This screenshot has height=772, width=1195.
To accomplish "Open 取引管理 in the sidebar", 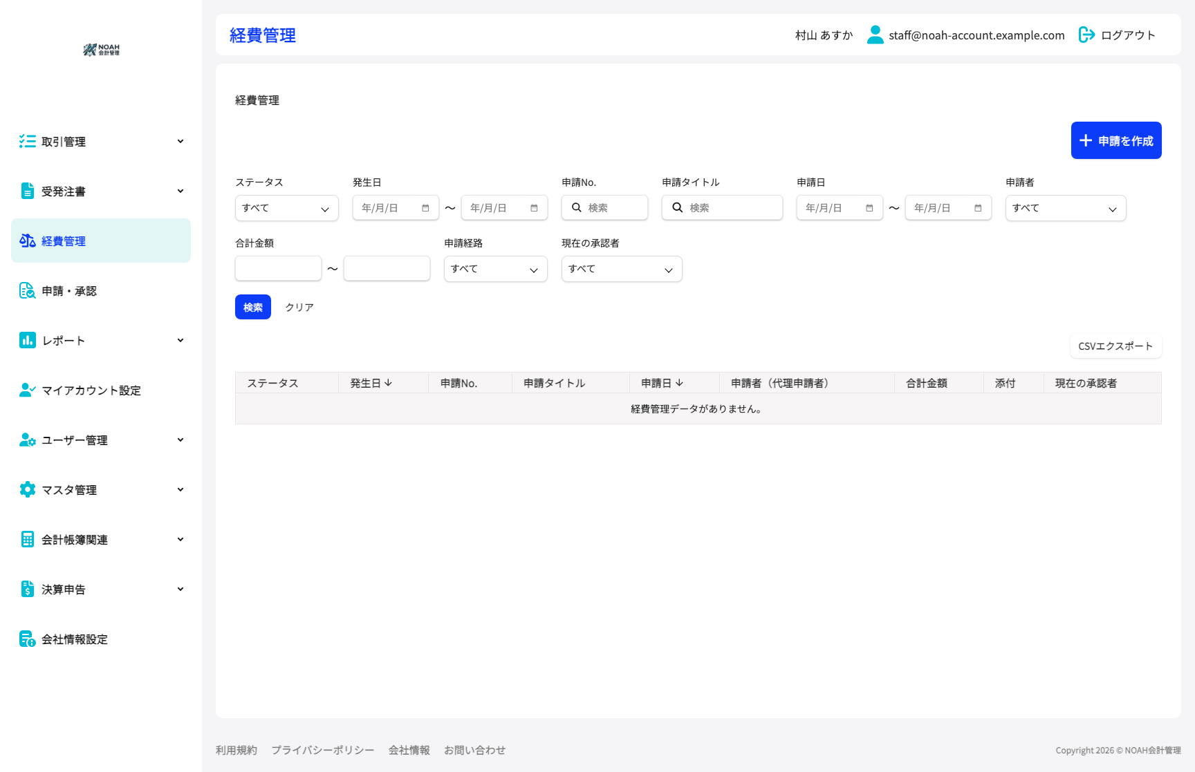I will [x=101, y=141].
